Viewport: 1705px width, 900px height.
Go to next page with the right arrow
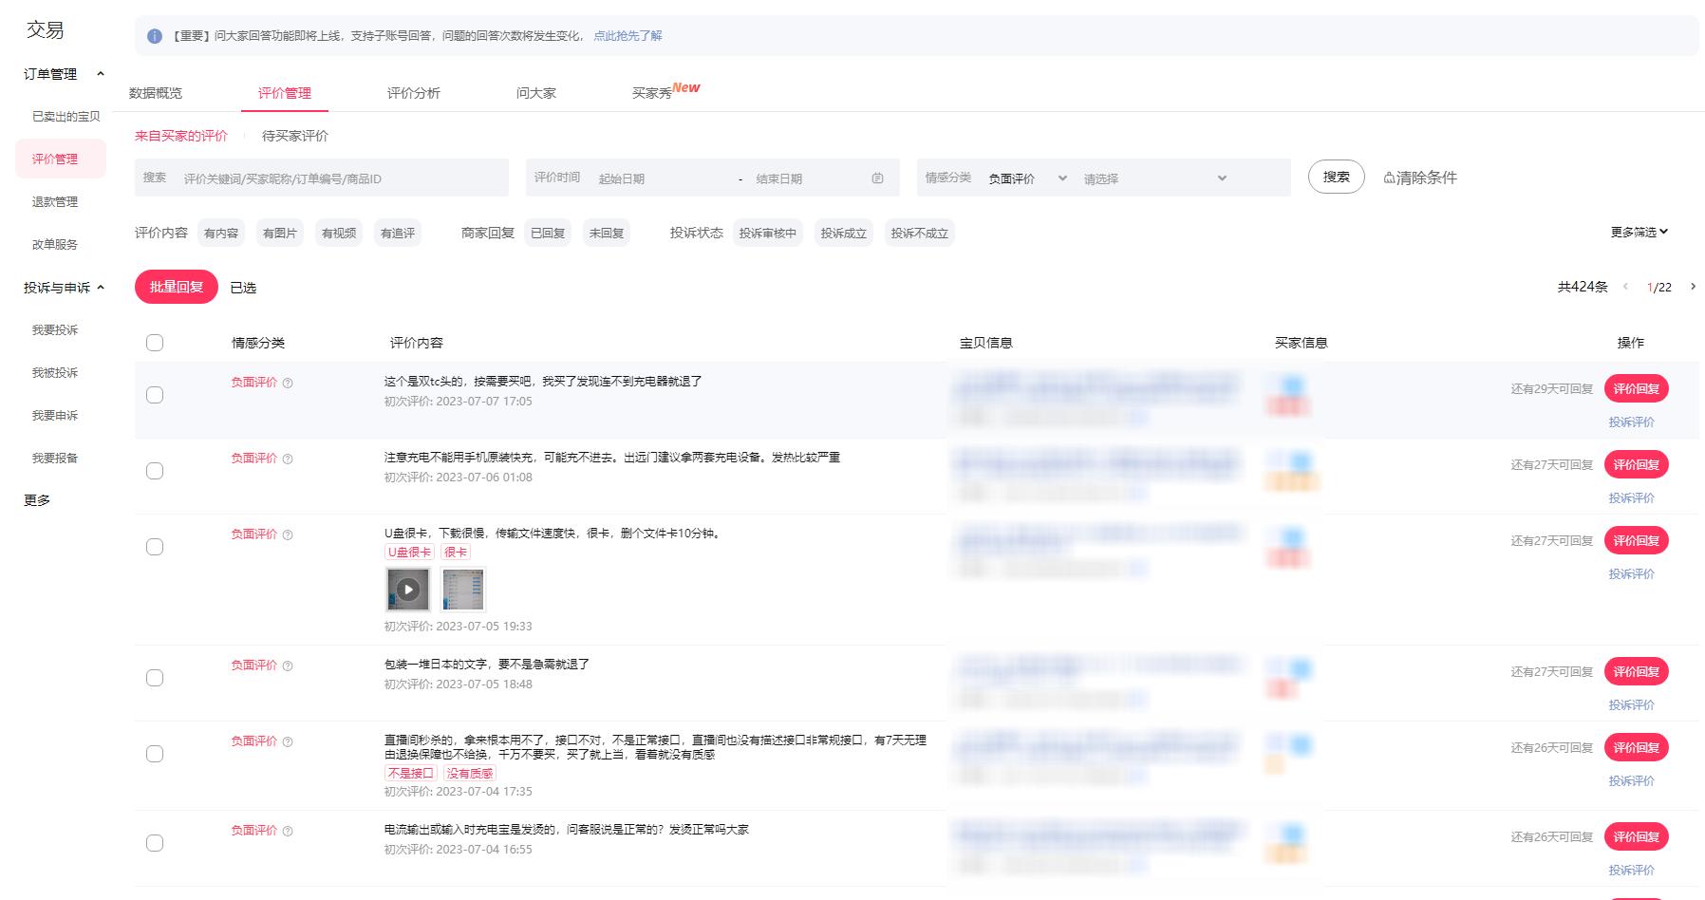pyautogui.click(x=1693, y=286)
